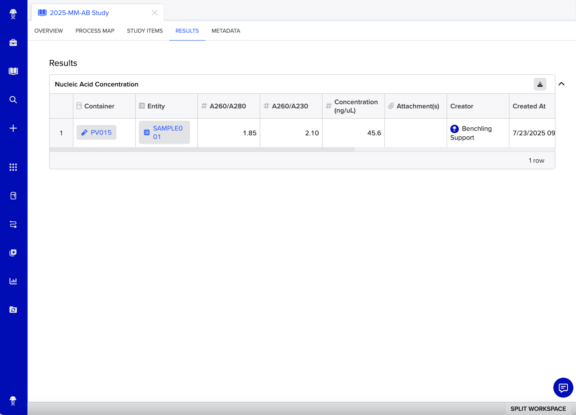Open the Projects briefcase icon in sidebar
The width and height of the screenshot is (576, 415).
coord(13,43)
